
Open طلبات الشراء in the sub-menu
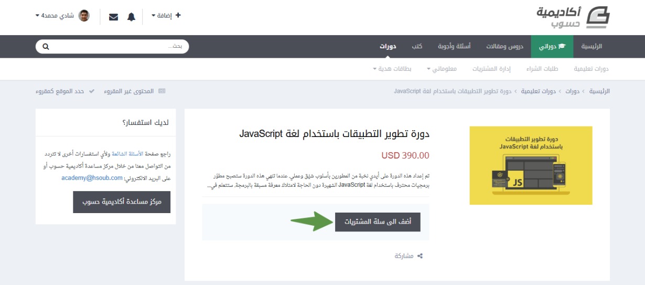[x=542, y=69]
